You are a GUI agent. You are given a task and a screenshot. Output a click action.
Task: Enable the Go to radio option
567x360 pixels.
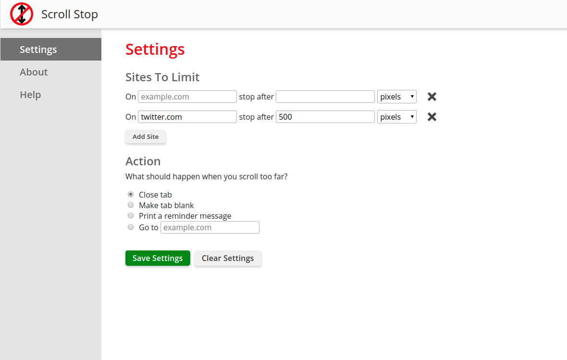coord(131,227)
